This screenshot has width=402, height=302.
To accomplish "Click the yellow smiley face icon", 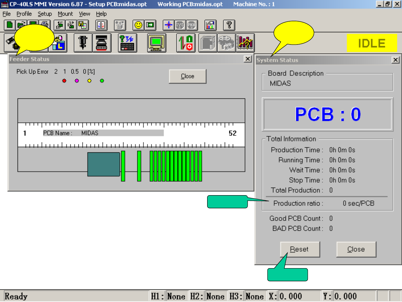I will (x=138, y=25).
